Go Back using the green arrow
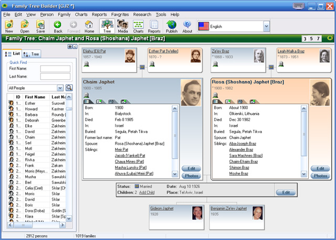Screen dimensions: 336x240 pyautogui.click(x=58, y=26)
